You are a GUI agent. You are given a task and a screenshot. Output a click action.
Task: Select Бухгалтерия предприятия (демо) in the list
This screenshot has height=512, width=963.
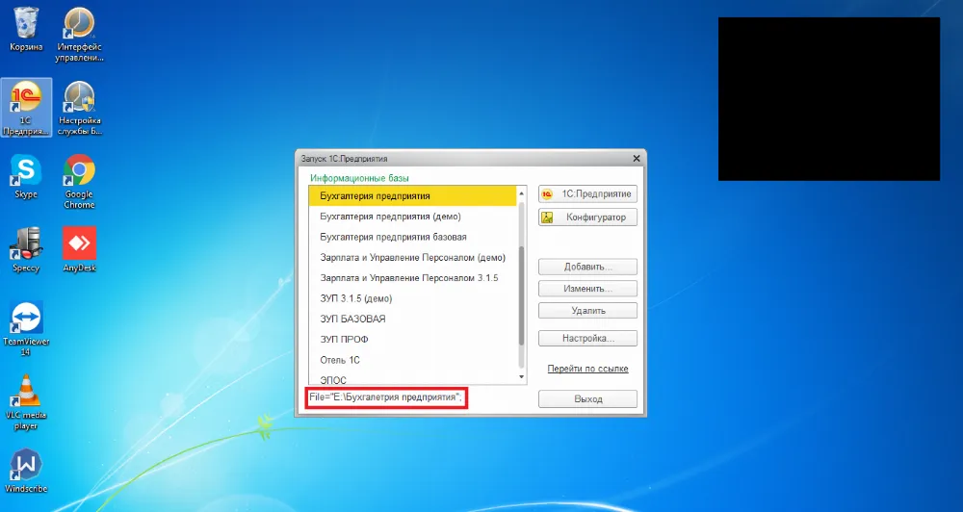click(413, 217)
